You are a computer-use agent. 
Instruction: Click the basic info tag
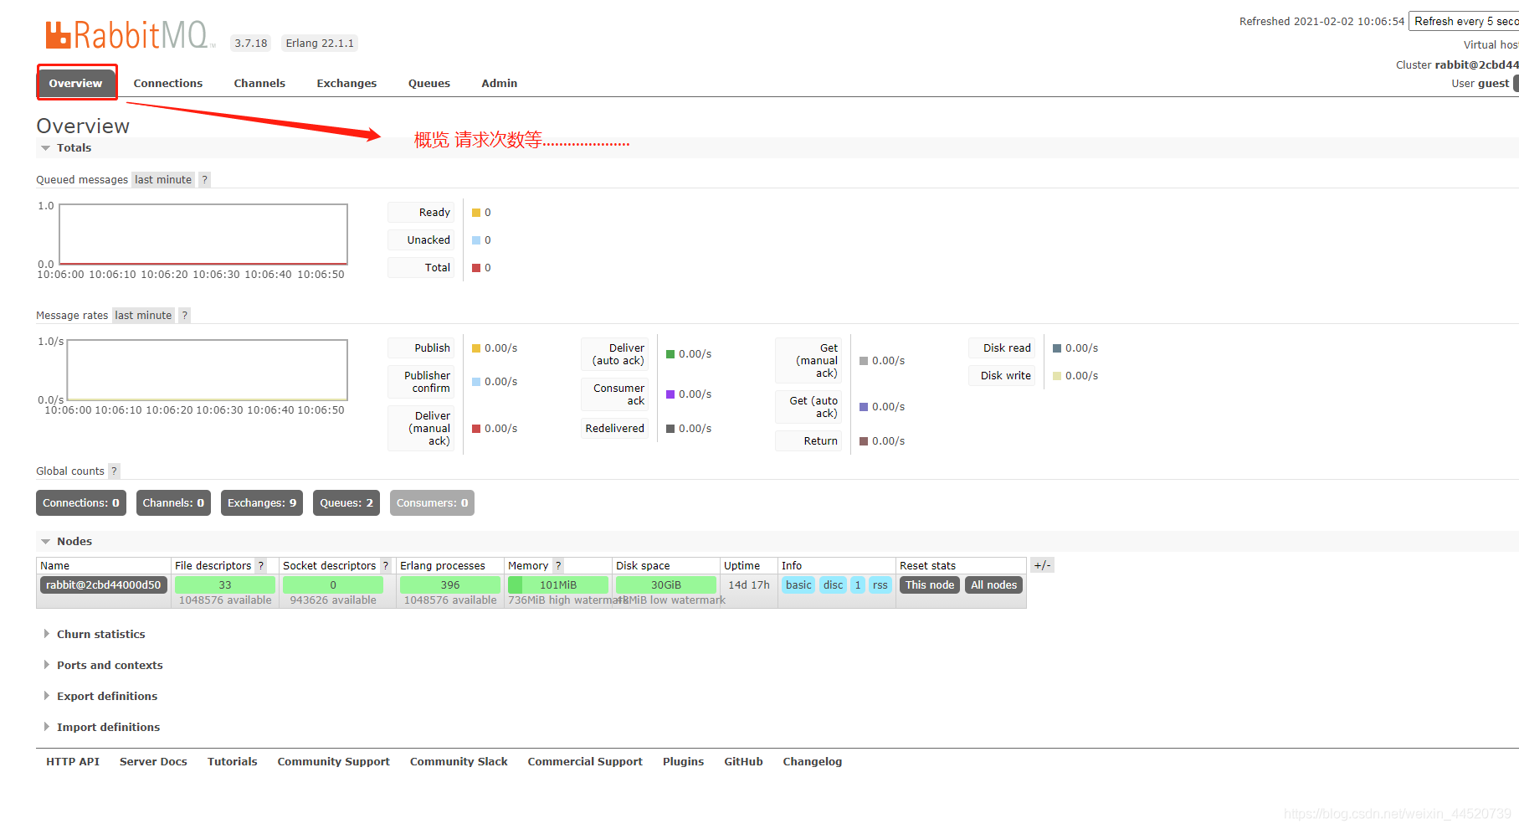coord(798,584)
